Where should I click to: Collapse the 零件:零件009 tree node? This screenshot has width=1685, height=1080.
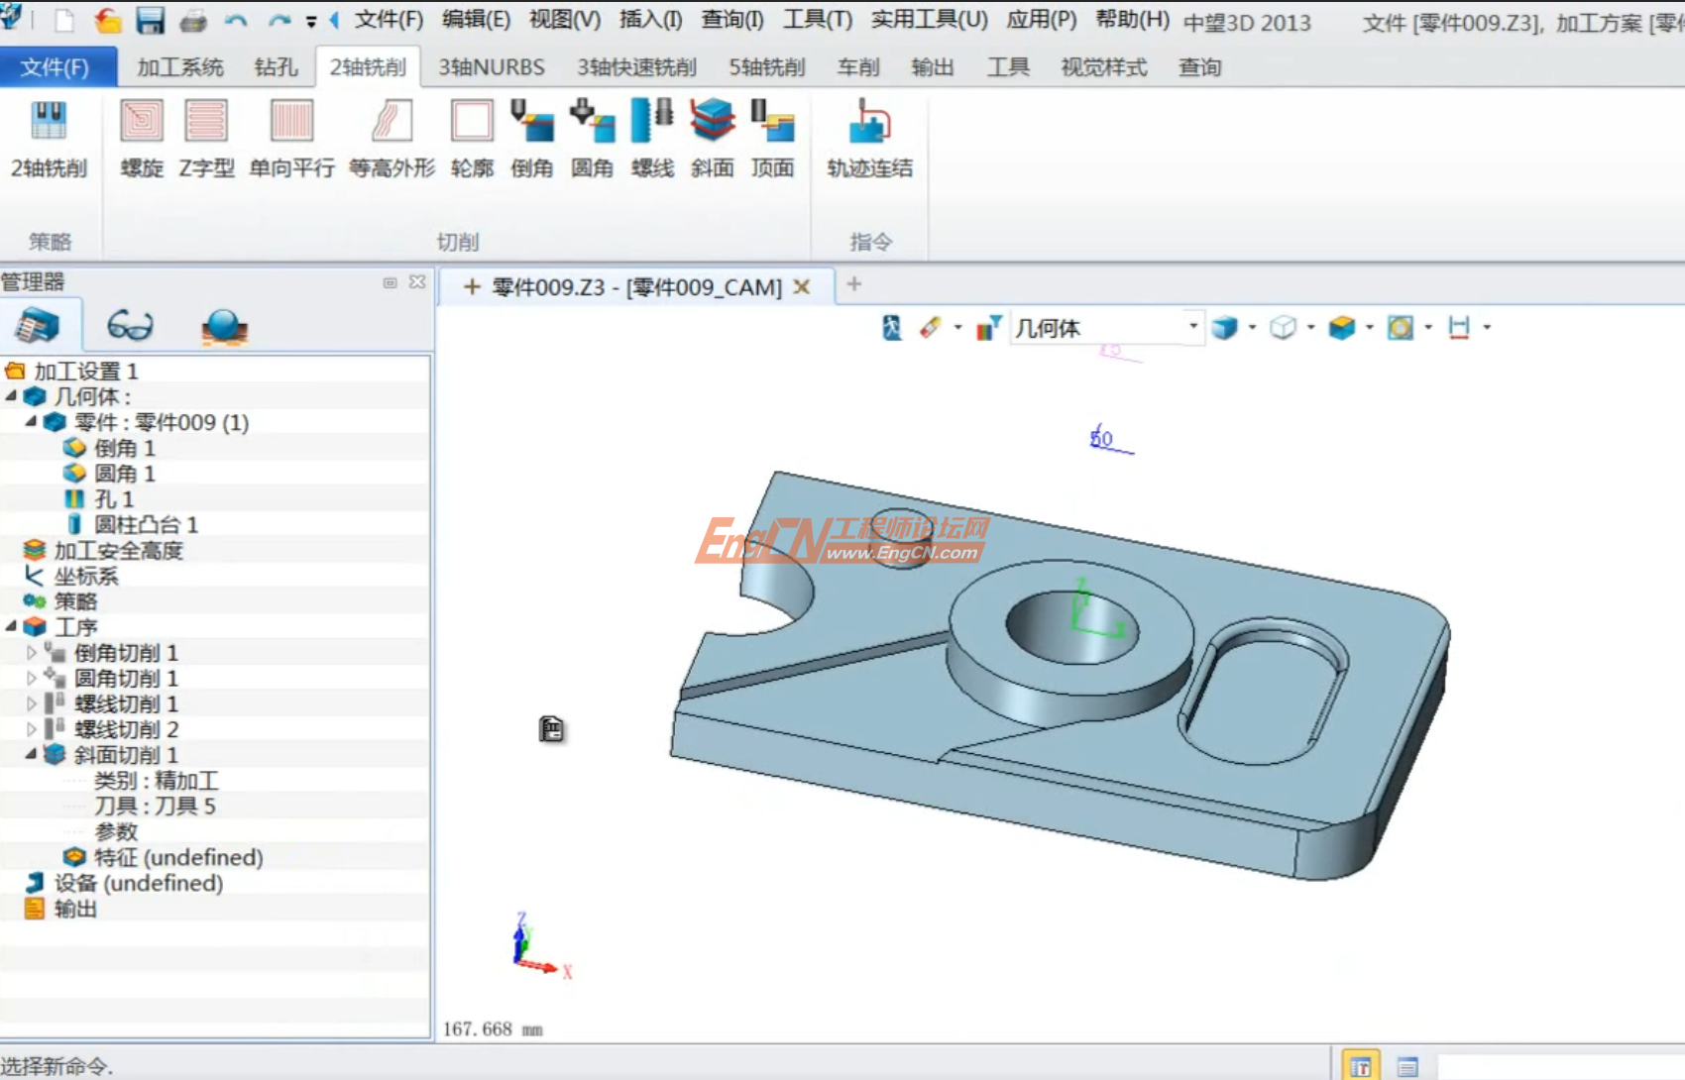point(31,421)
